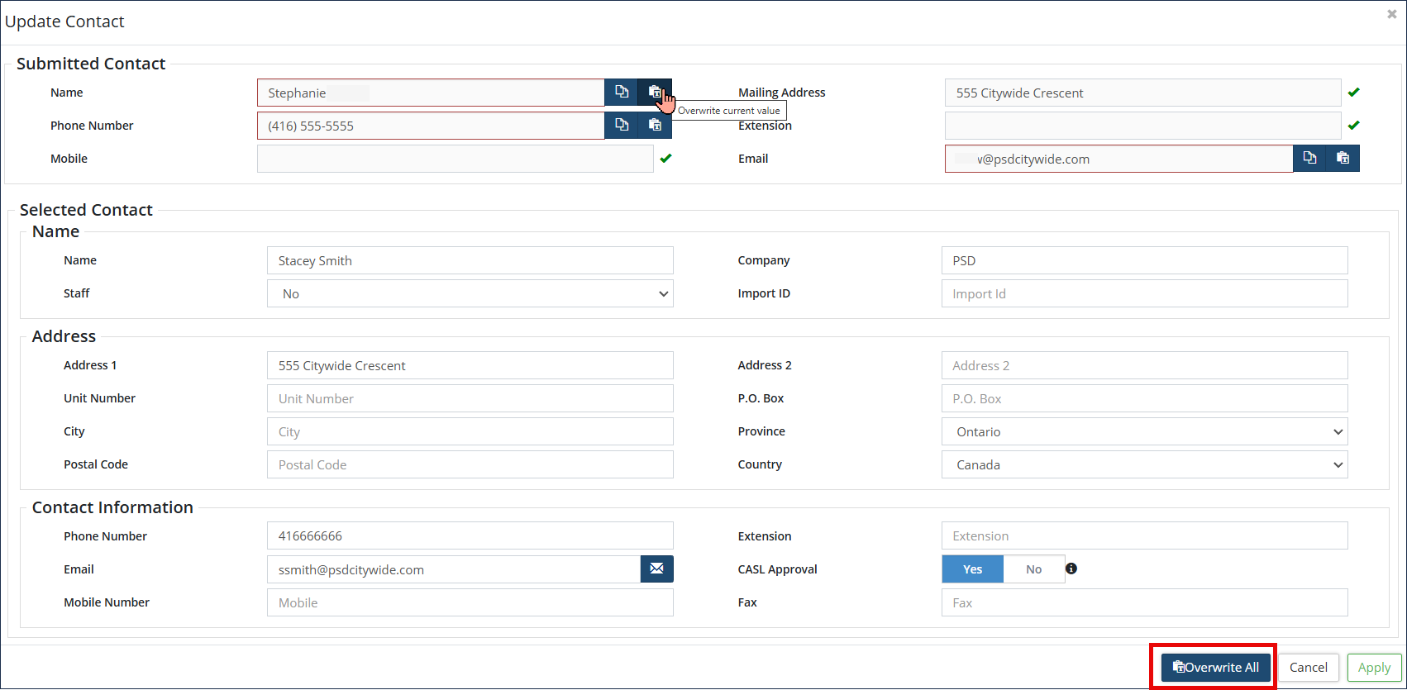Click the copy icon beside submitted Phone Number
The width and height of the screenshot is (1407, 690).
click(x=622, y=126)
